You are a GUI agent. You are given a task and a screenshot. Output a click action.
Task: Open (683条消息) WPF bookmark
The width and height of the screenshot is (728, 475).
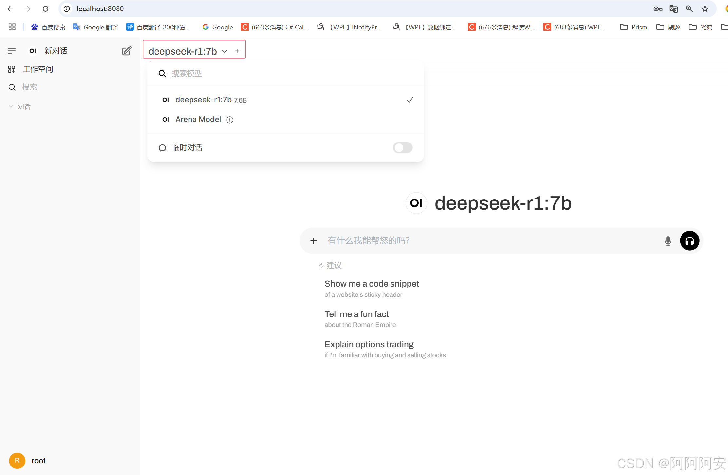coord(575,27)
